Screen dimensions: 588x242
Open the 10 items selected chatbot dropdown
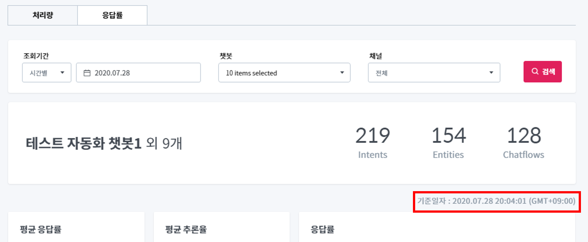pos(284,73)
